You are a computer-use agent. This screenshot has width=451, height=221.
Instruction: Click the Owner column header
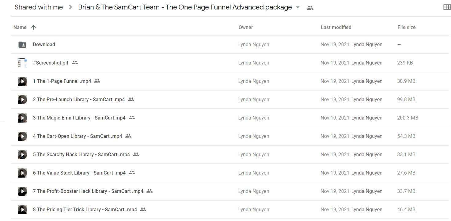[x=246, y=27]
